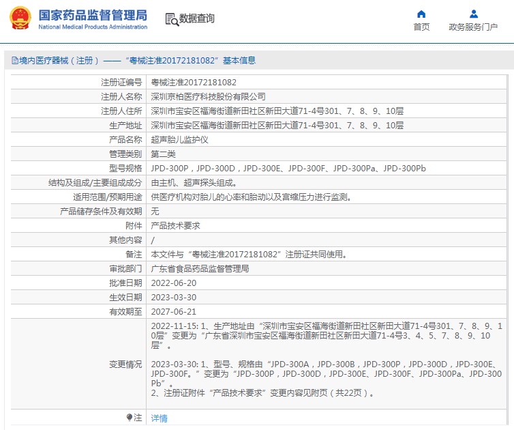Go to 首页 text label
The height and width of the screenshot is (430, 514).
click(x=421, y=27)
